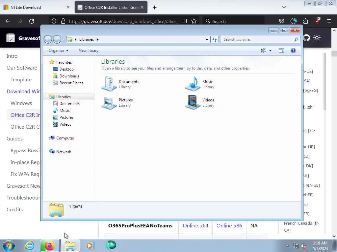The width and height of the screenshot is (337, 252).
Task: Open the Documents library icon
Action: tap(109, 84)
